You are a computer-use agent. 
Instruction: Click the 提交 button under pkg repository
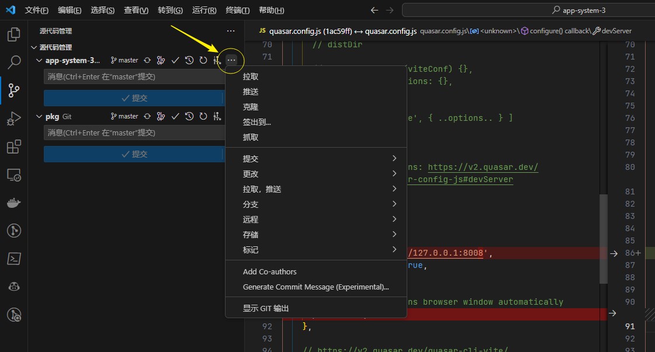pos(133,154)
